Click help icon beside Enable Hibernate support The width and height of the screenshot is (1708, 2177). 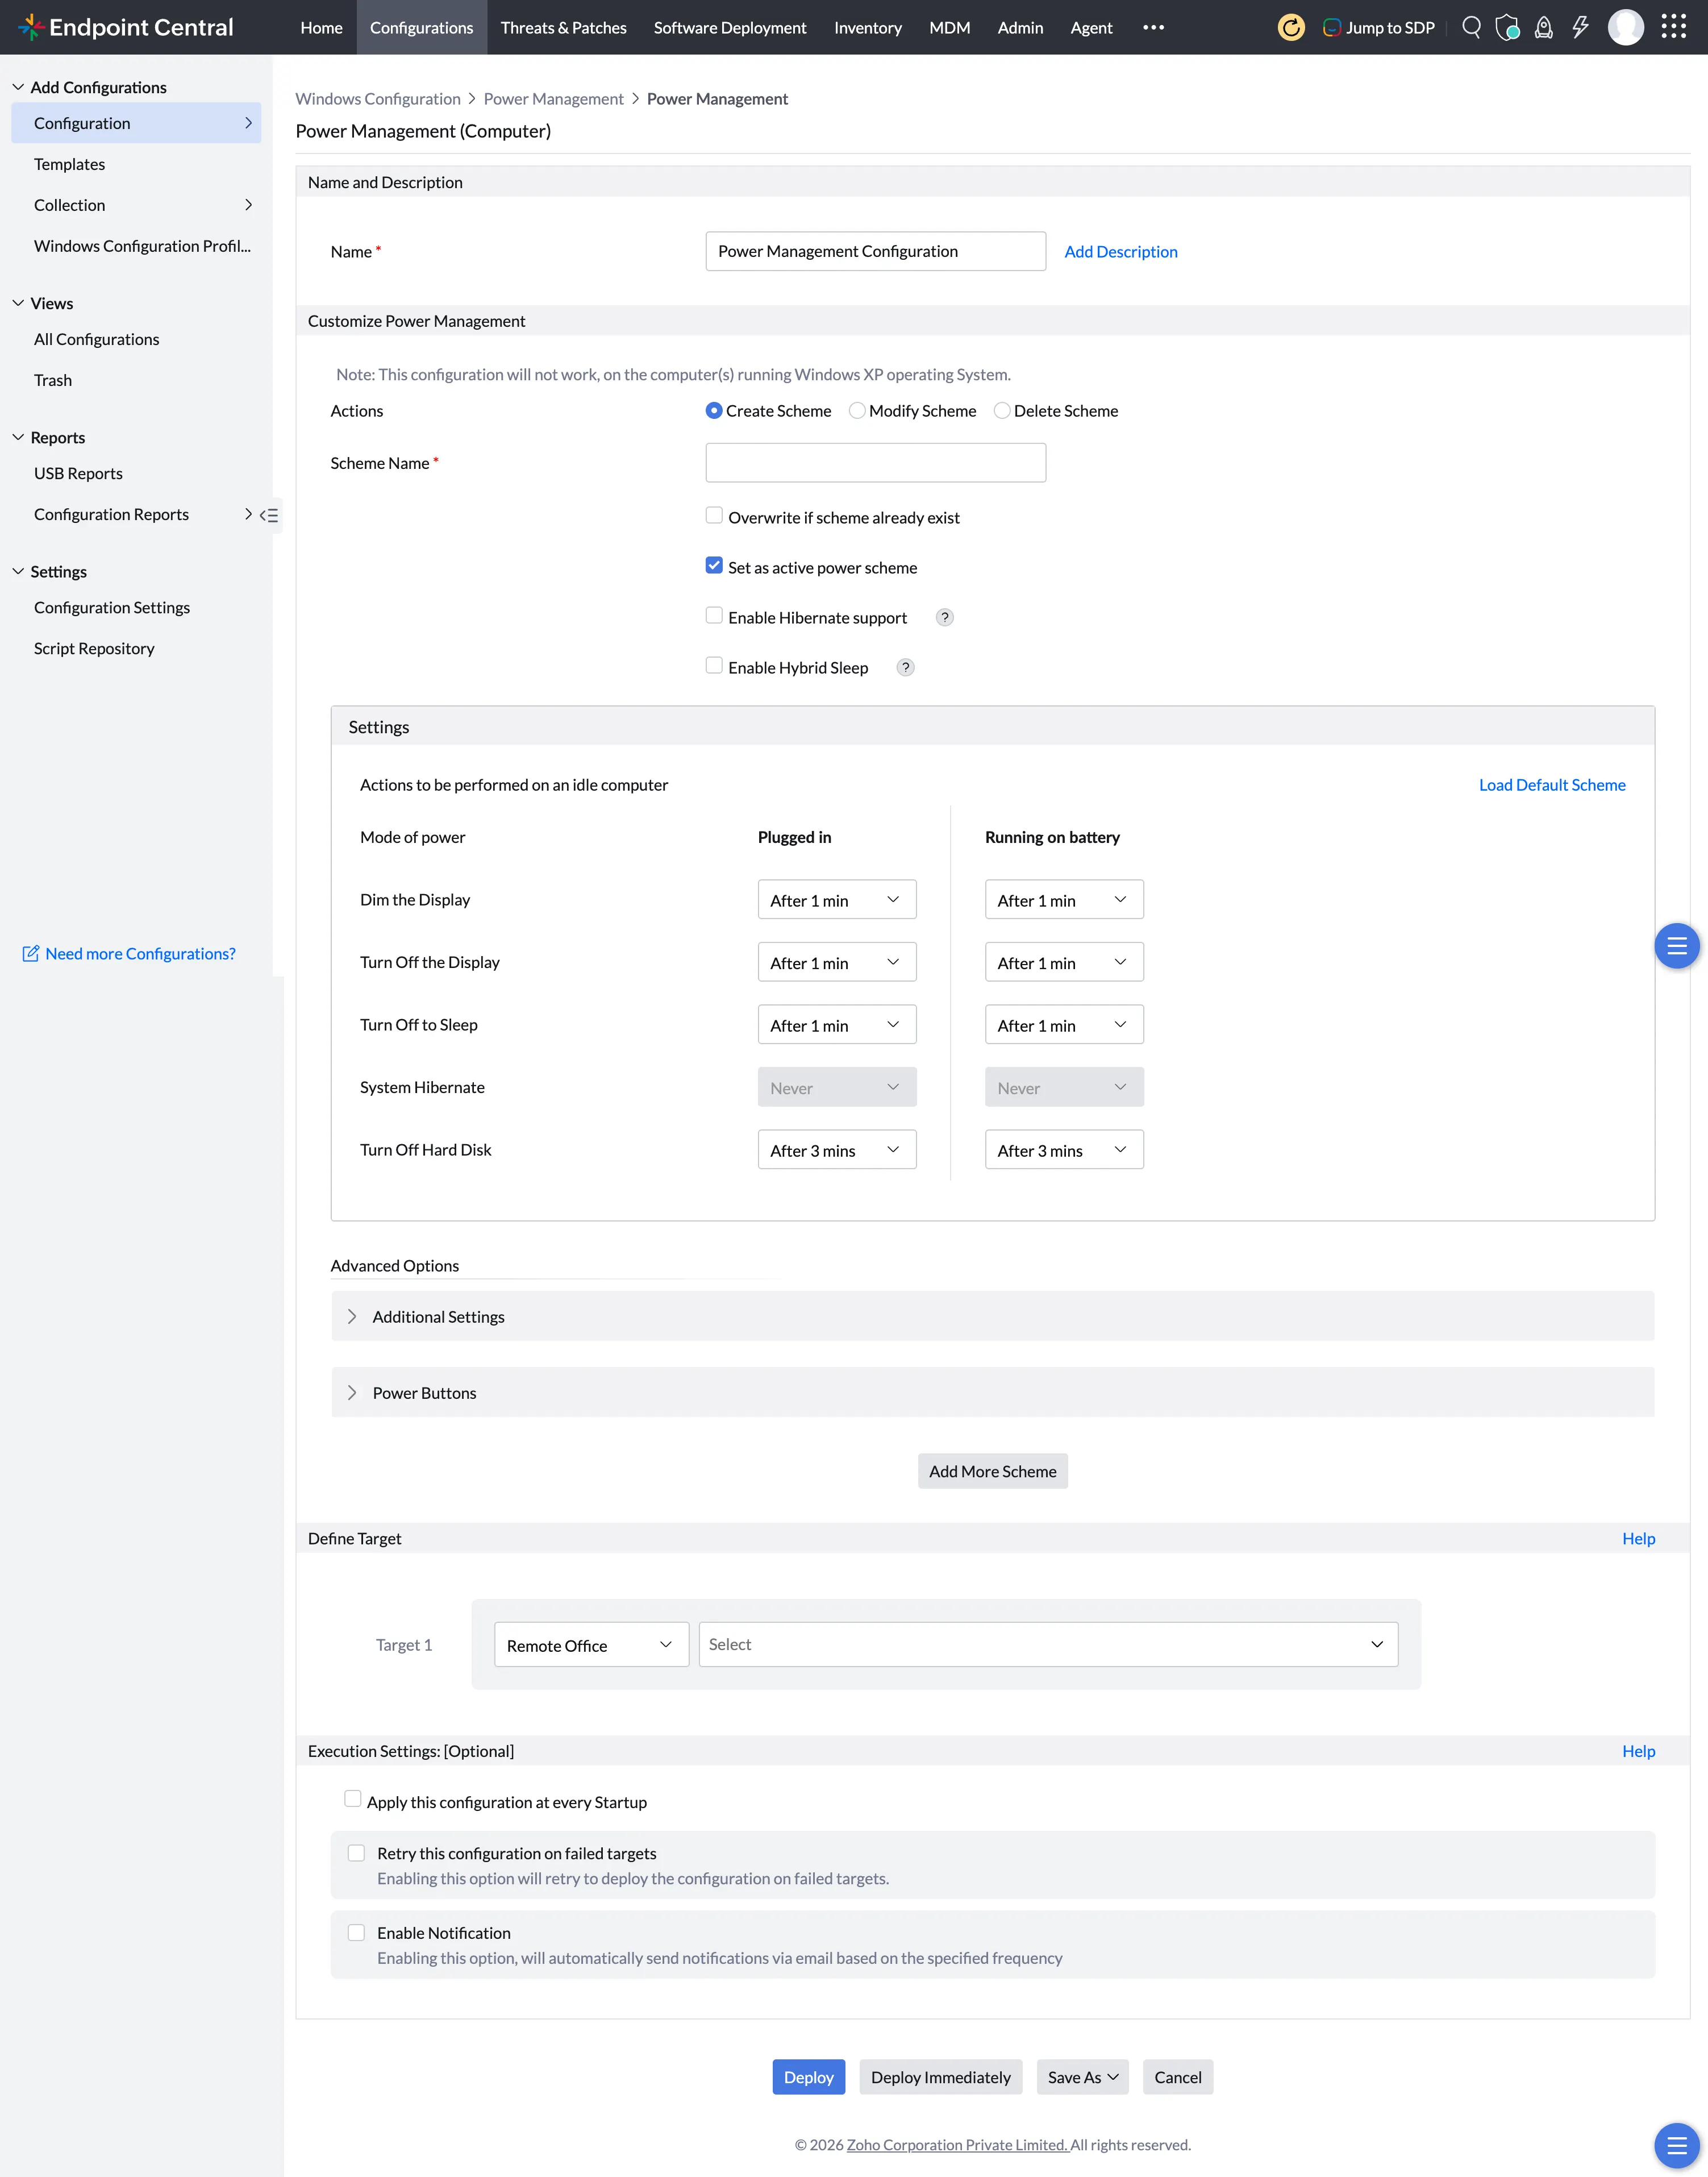point(944,617)
